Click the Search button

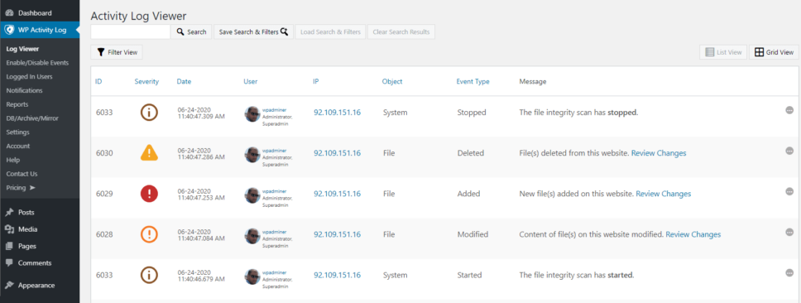(192, 31)
